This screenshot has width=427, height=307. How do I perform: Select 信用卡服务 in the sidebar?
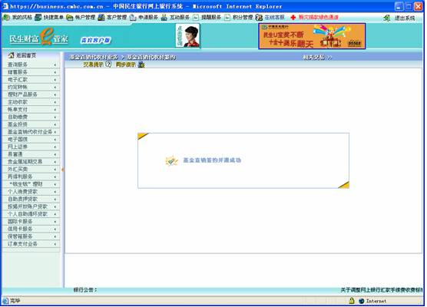[20, 229]
